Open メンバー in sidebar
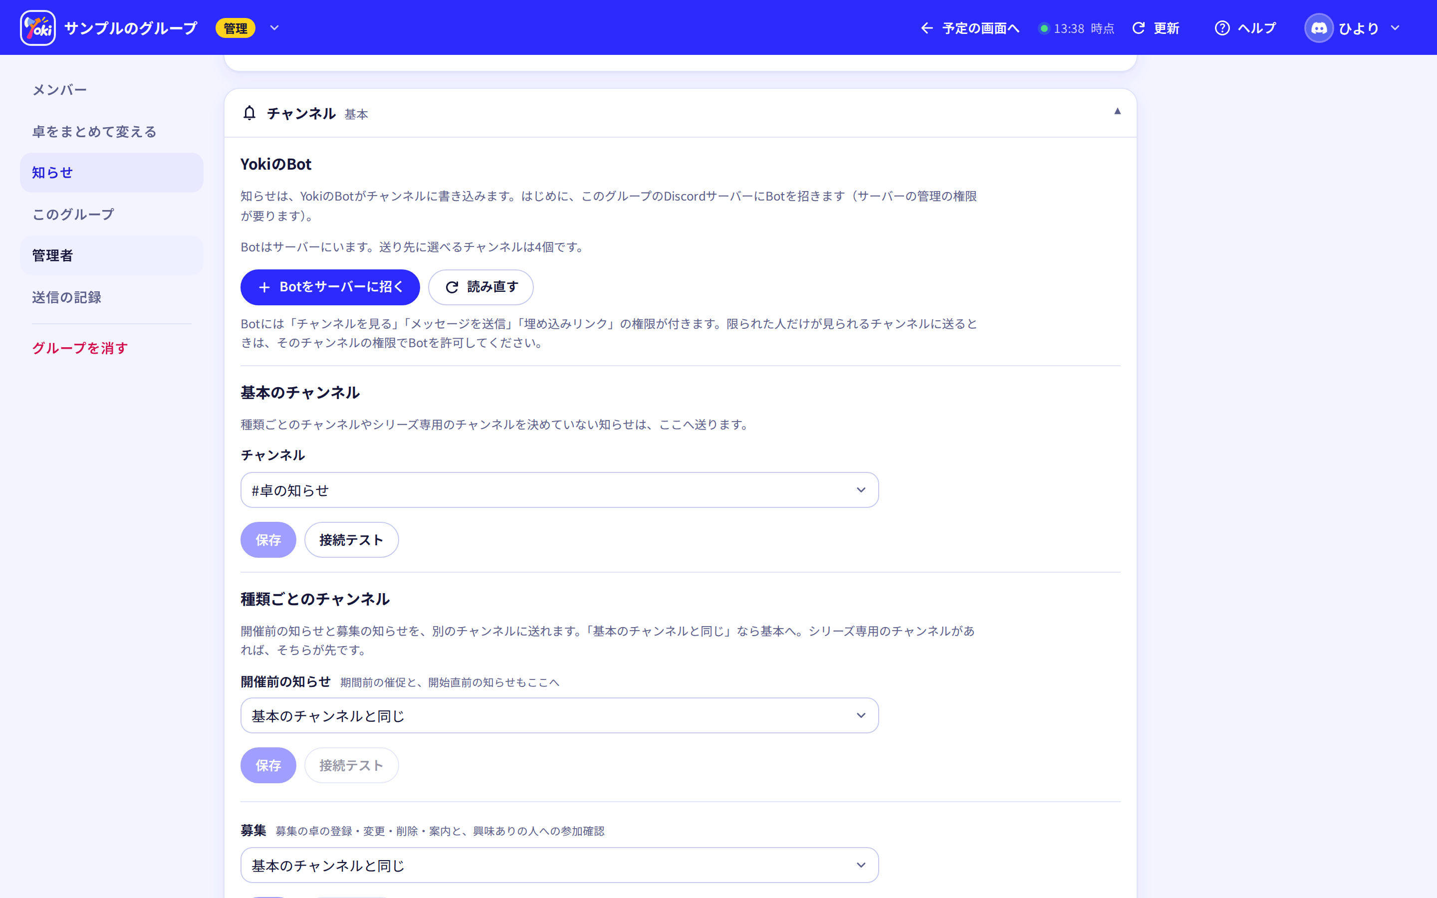Screen dimensions: 1437x898 click(112, 90)
